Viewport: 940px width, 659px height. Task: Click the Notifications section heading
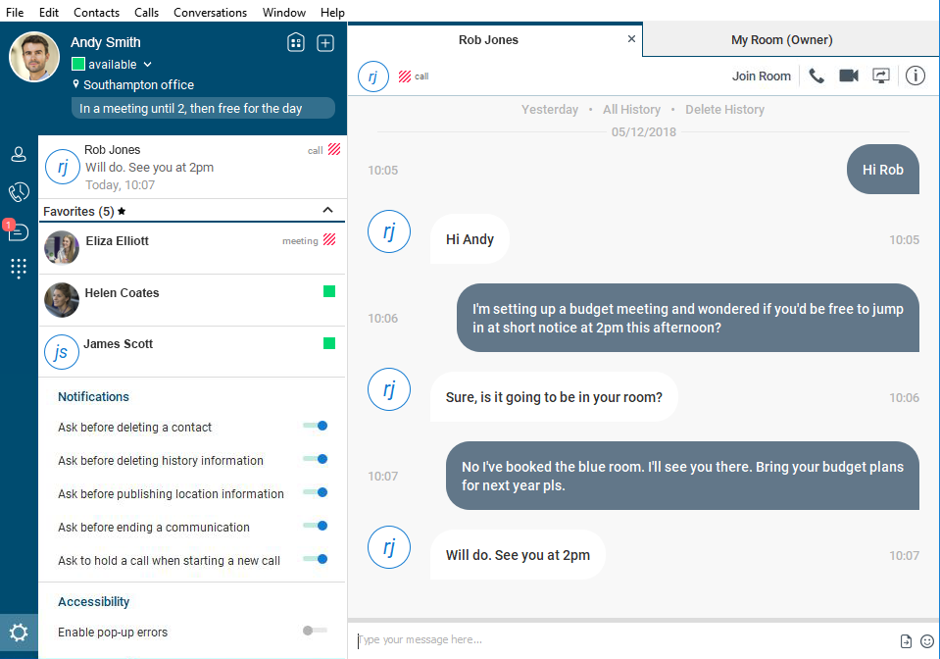point(93,396)
